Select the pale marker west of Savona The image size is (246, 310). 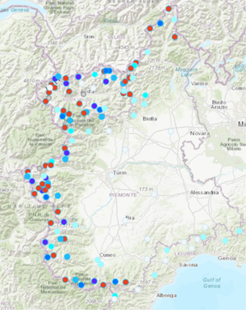point(165,260)
